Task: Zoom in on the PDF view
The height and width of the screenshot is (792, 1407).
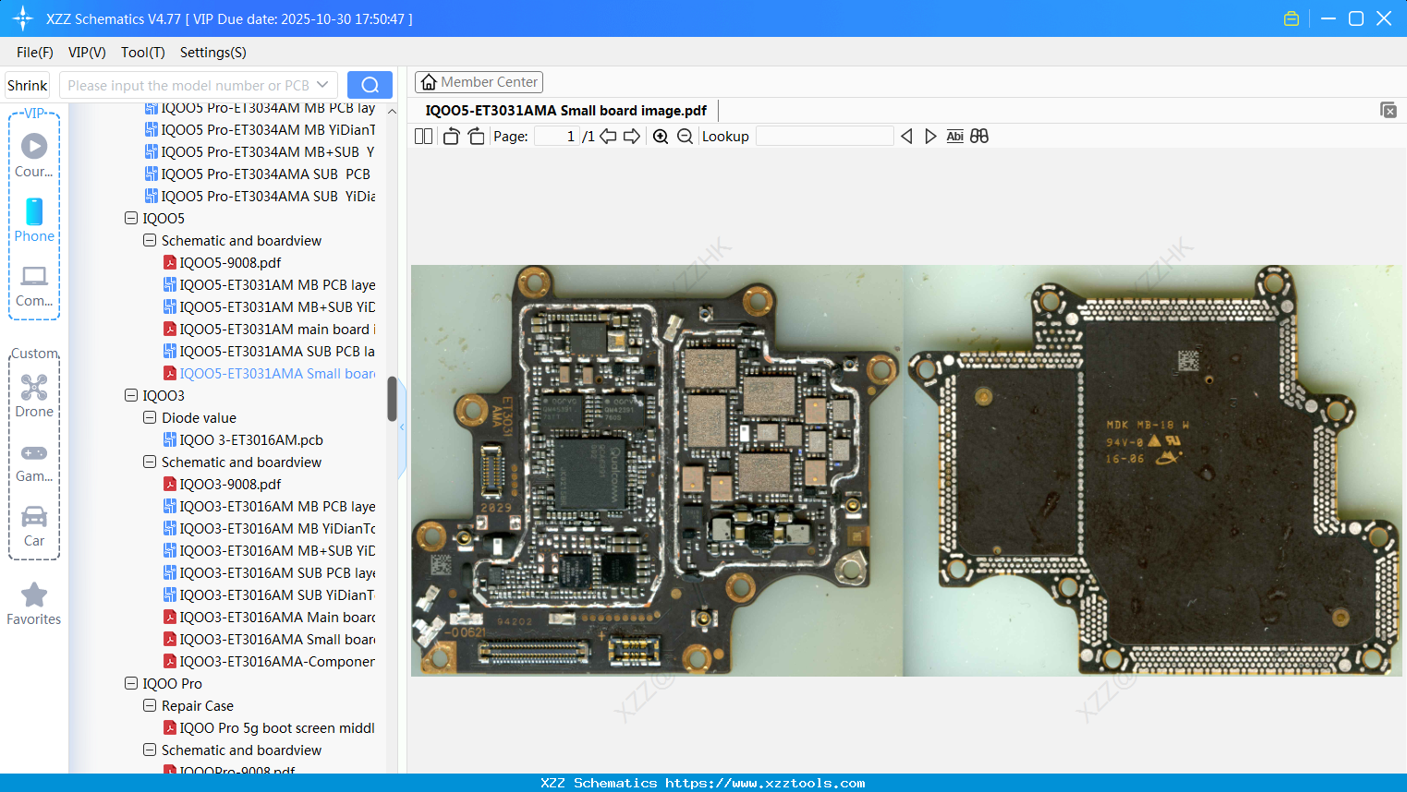Action: coord(661,136)
